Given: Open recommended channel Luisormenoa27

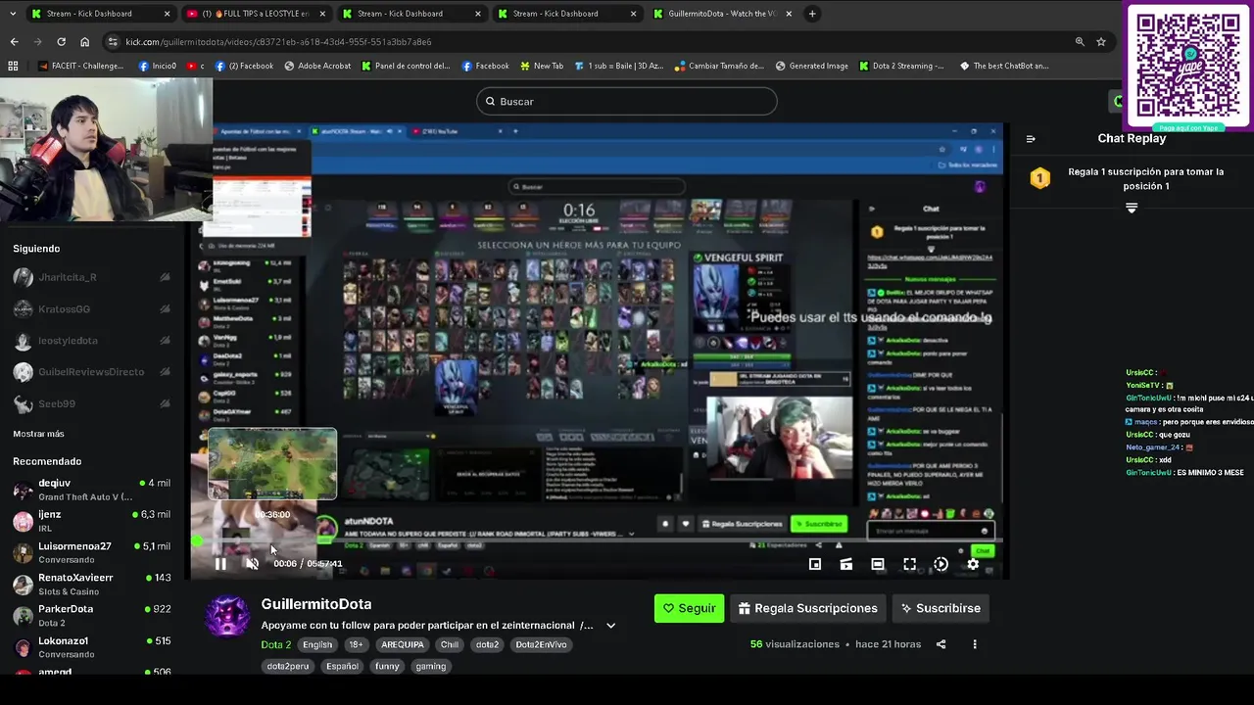Looking at the screenshot, I should [x=94, y=552].
